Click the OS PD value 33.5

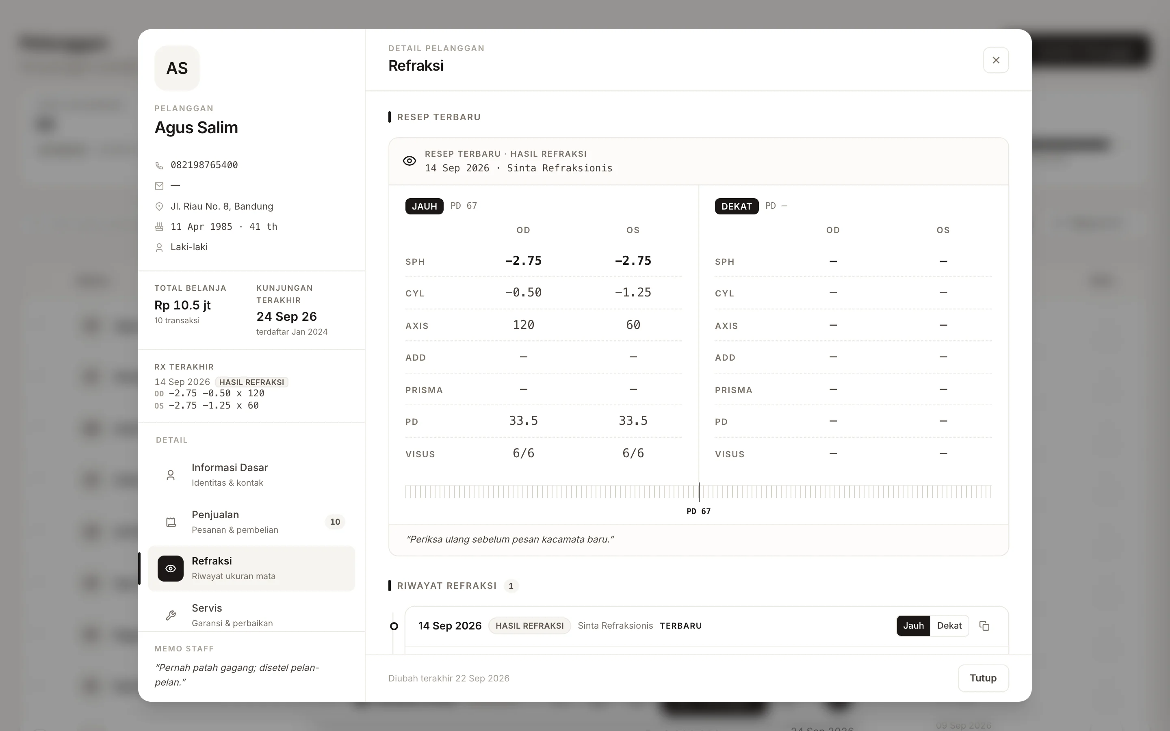coord(633,421)
